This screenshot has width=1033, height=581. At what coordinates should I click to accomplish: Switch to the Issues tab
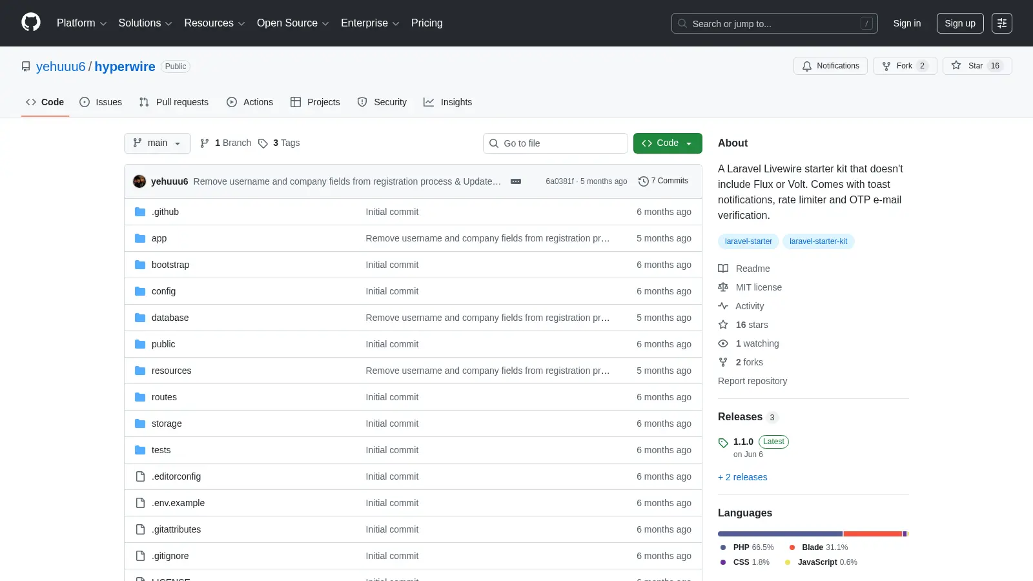[x=101, y=102]
